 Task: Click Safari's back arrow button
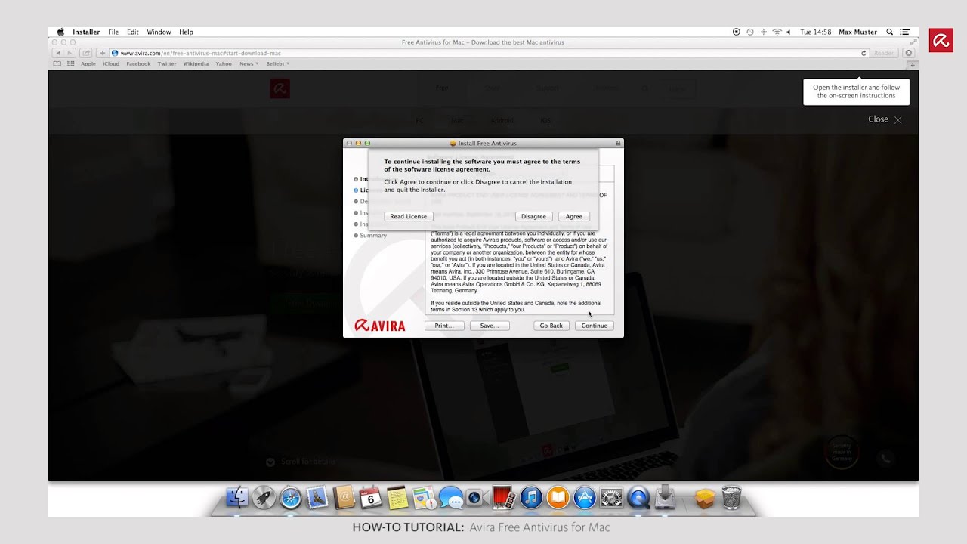[x=57, y=53]
